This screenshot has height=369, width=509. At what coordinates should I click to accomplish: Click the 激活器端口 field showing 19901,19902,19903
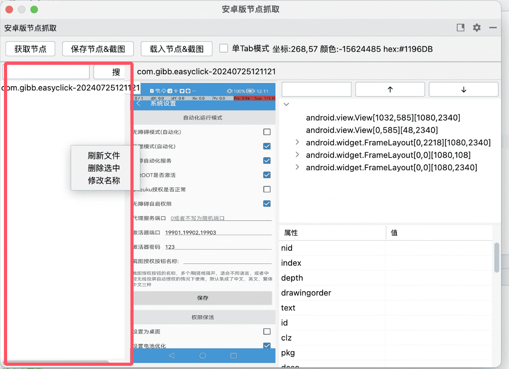click(x=218, y=232)
